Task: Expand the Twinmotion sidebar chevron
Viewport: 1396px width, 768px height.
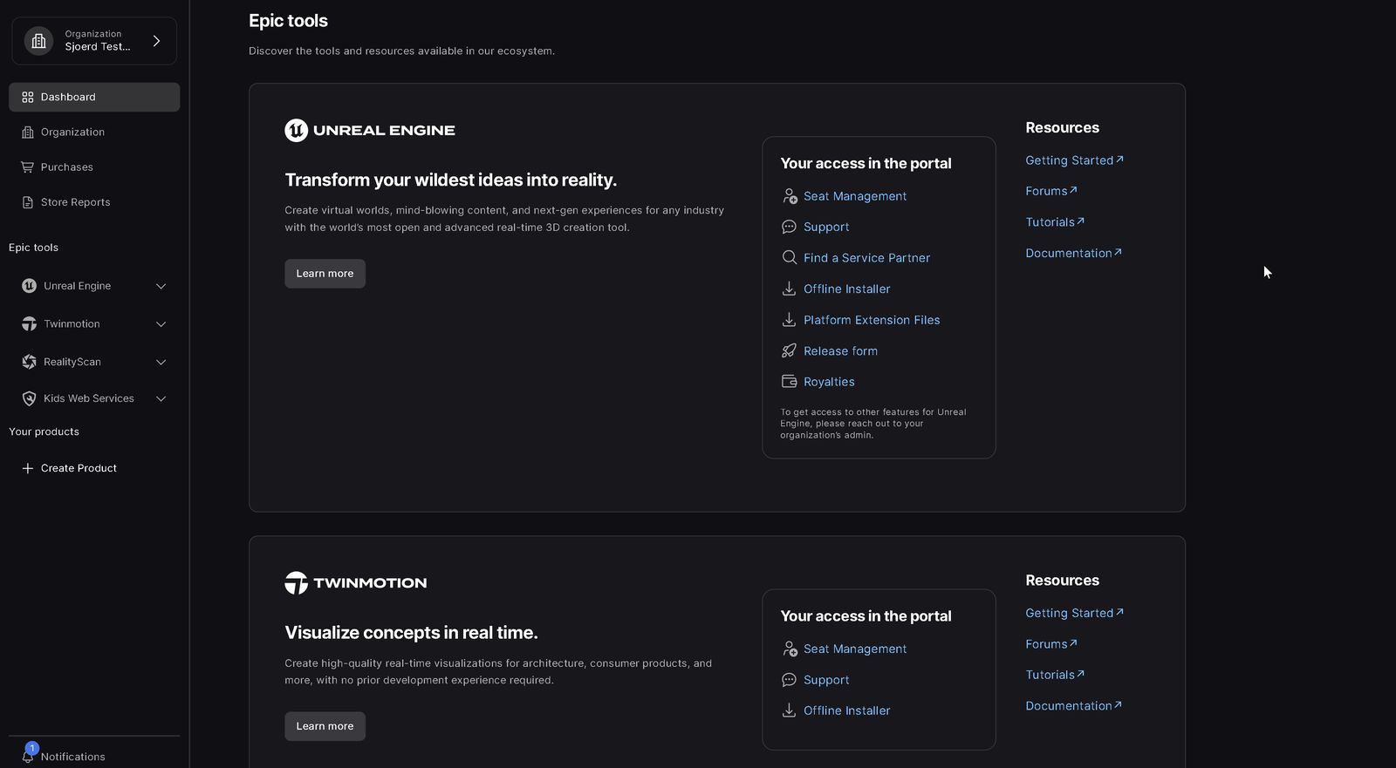Action: click(161, 324)
